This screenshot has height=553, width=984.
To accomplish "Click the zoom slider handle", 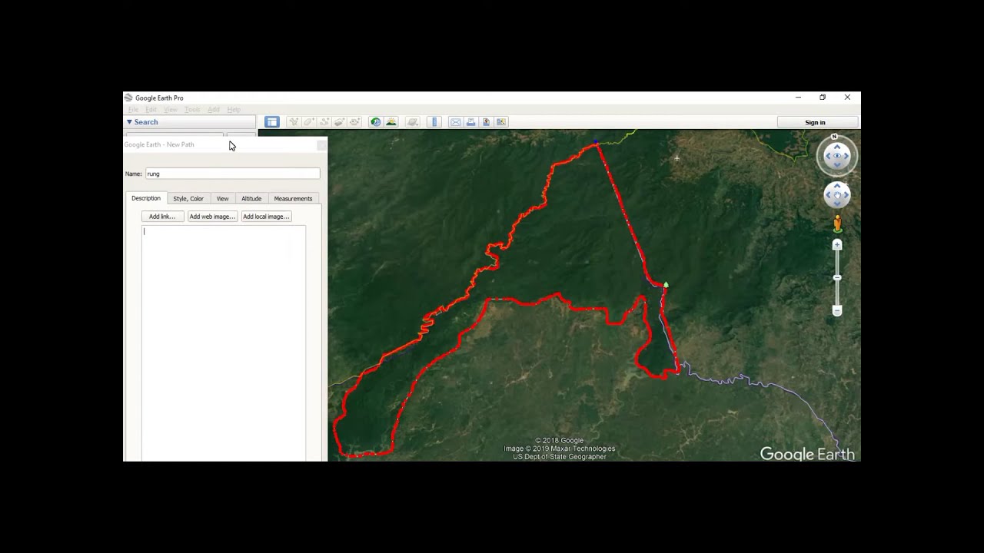I will pos(837,277).
